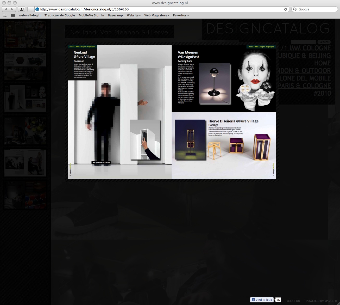Image resolution: width=340 pixels, height=305 pixels.
Task: Open the Traductor de Google bookmark
Action: [60, 15]
